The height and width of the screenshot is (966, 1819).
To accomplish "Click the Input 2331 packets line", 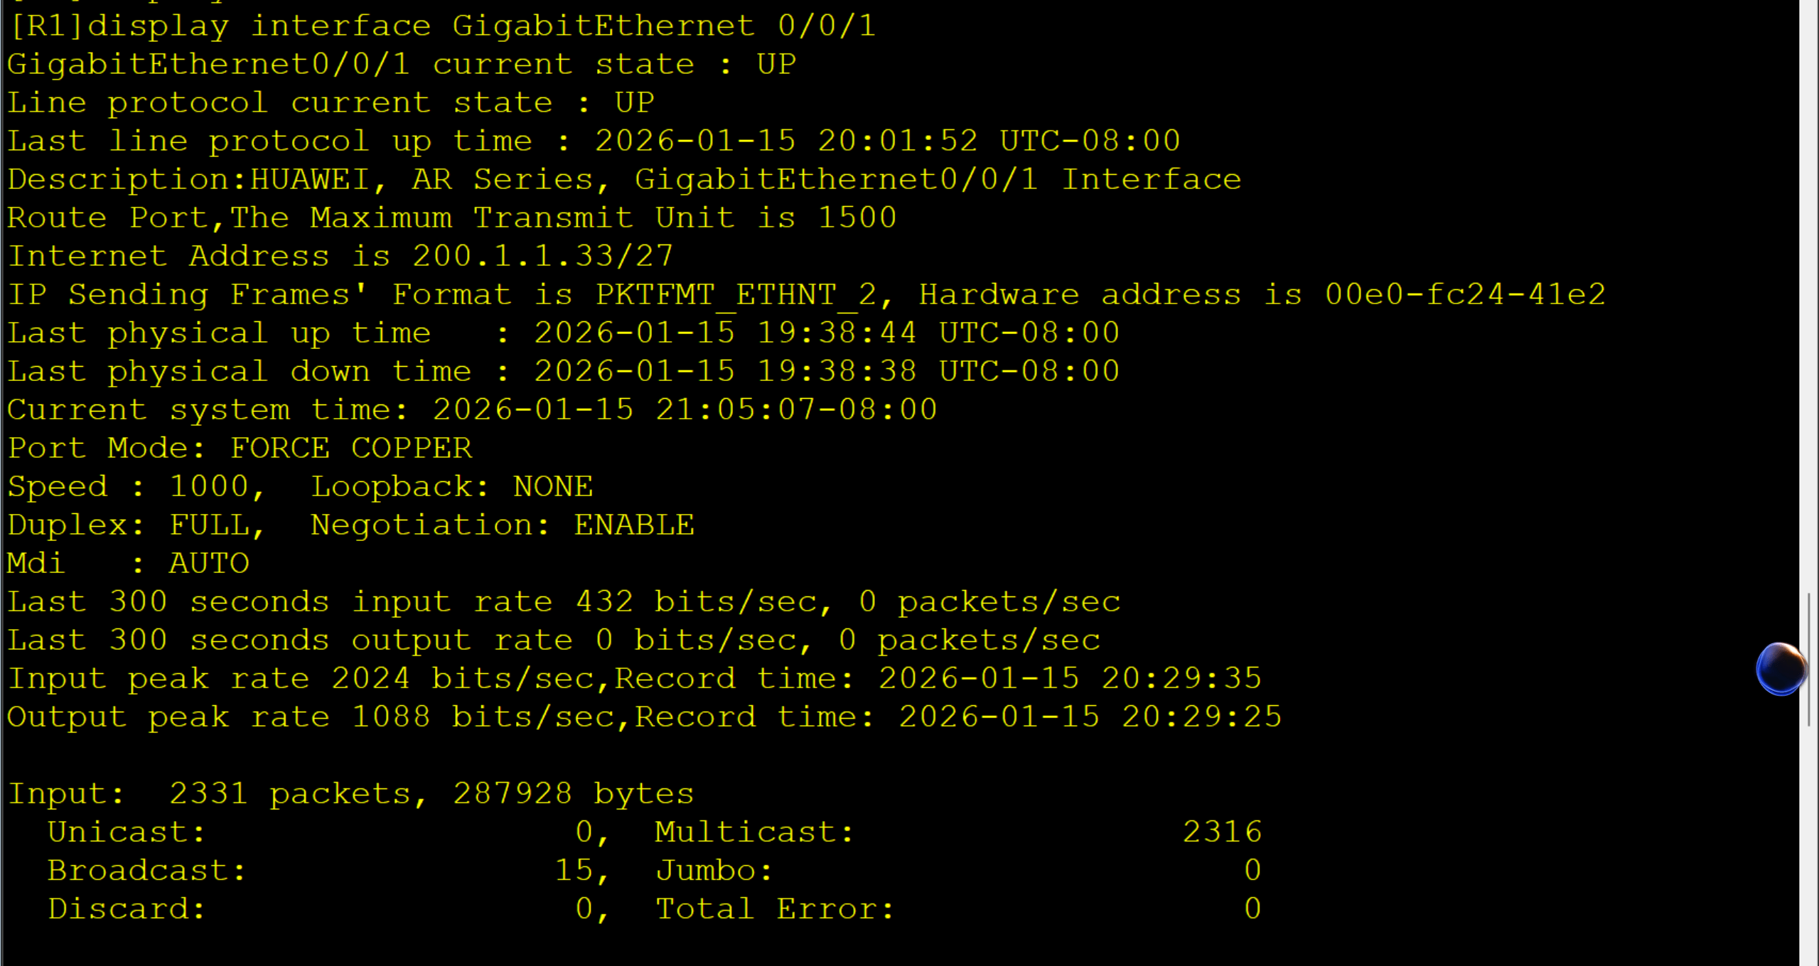I will [x=350, y=793].
